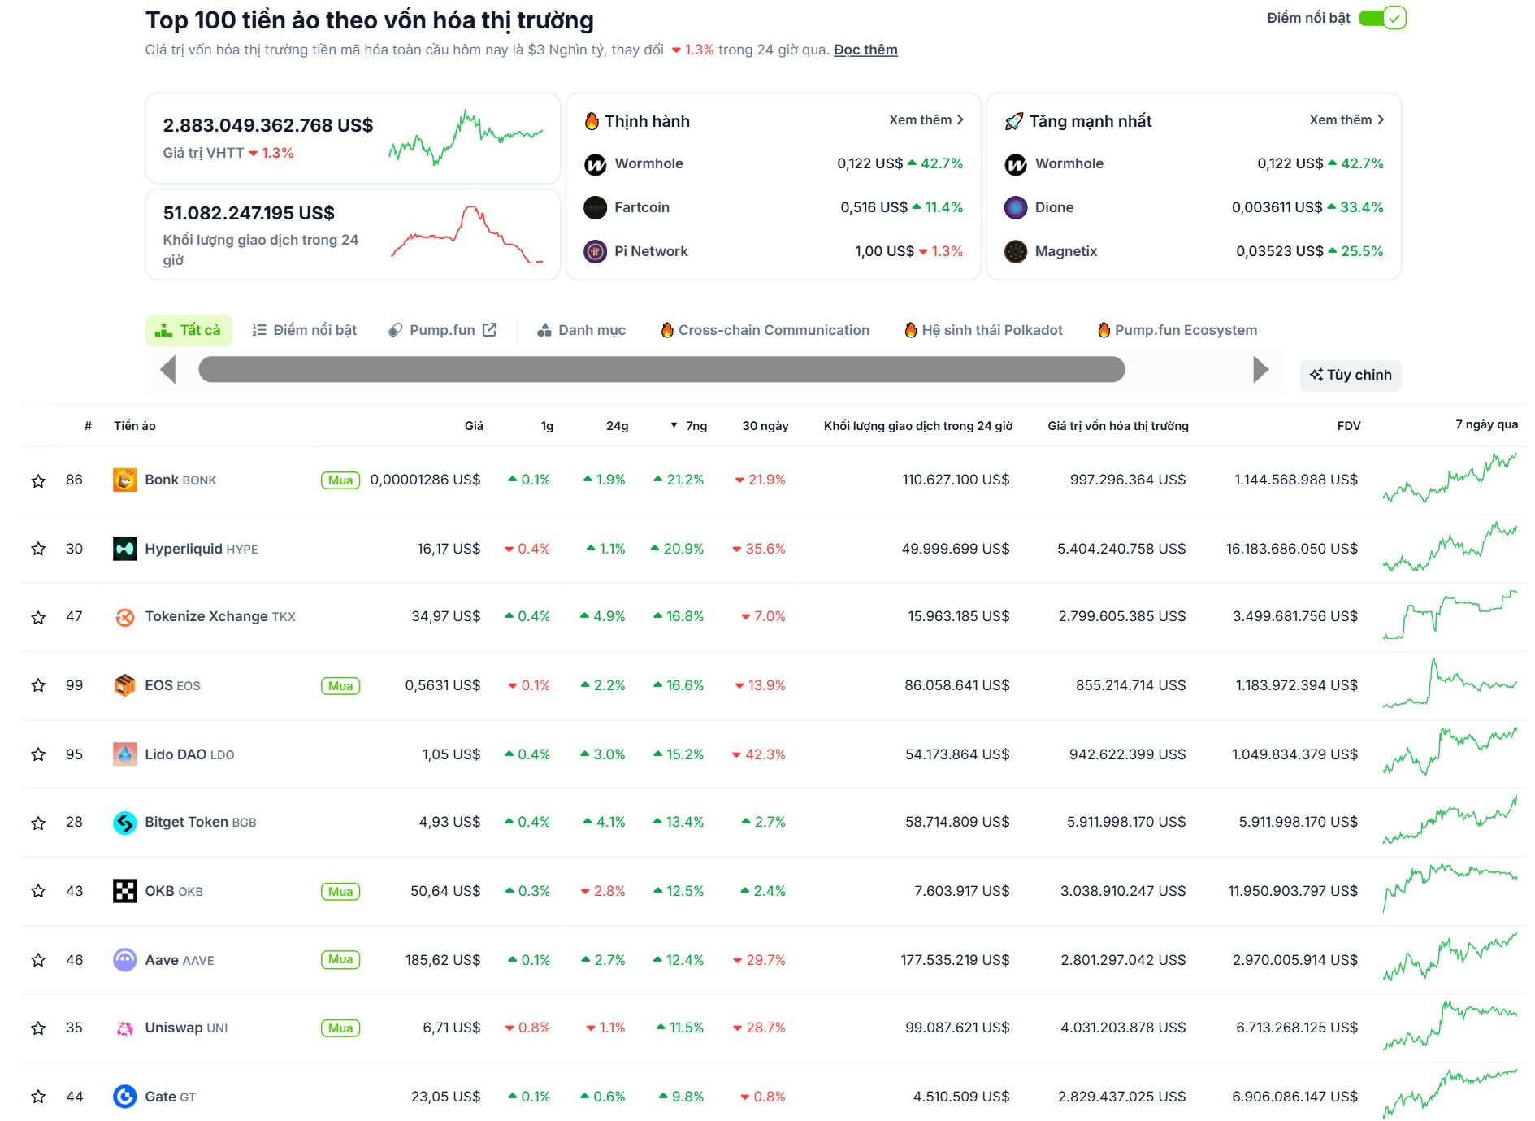This screenshot has height=1121, width=1535.
Task: Star Aave as a favorite
Action: coord(38,960)
